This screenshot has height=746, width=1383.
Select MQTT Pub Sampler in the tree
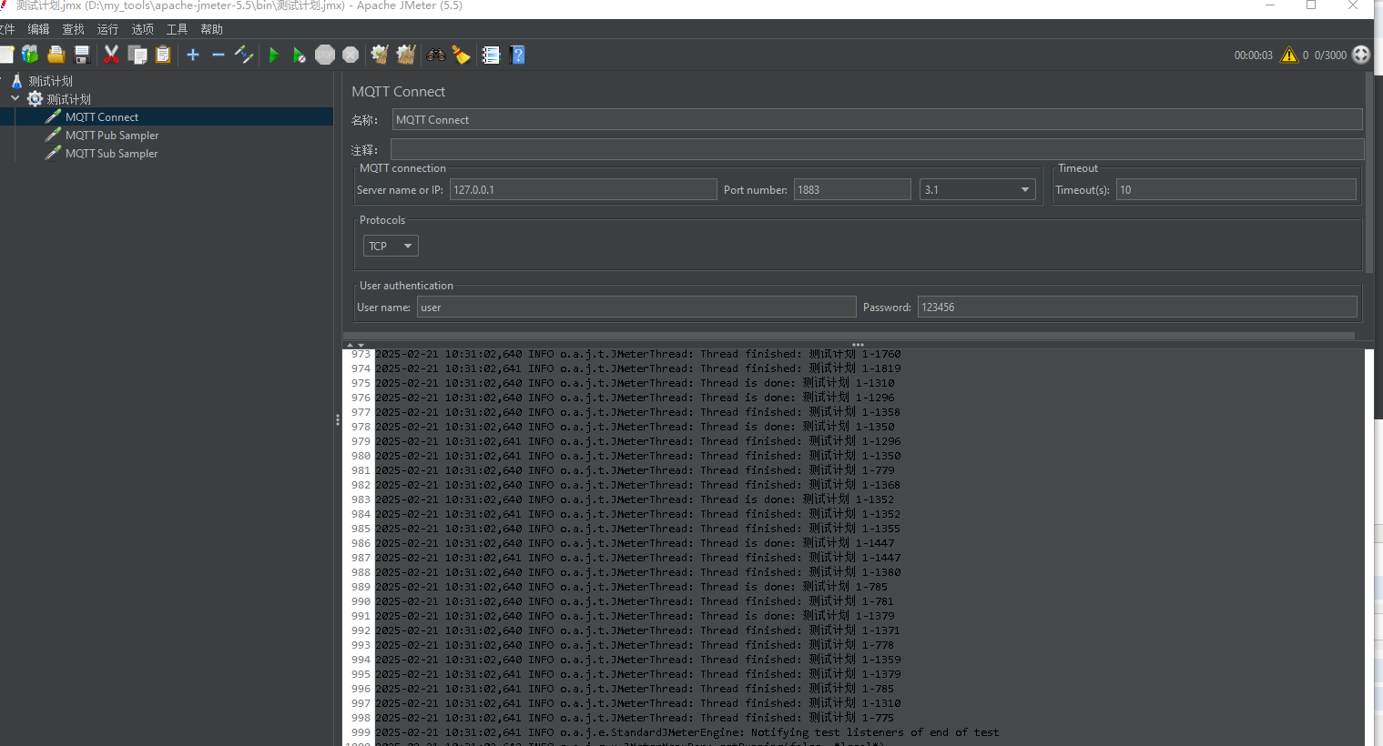[111, 135]
